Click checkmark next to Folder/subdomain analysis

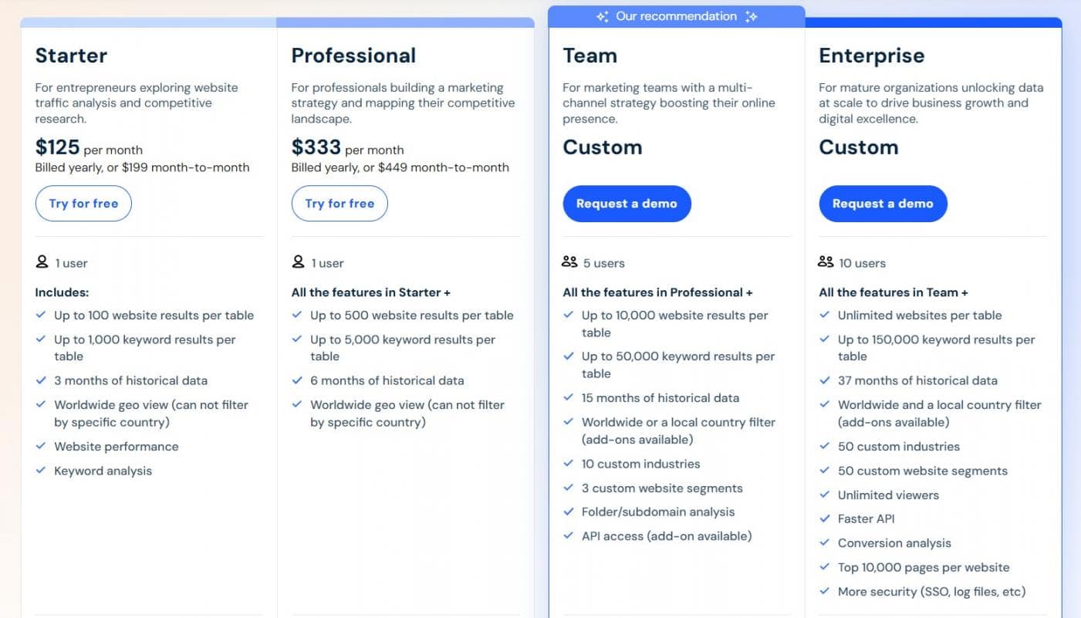[x=569, y=512]
